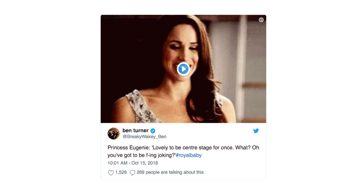353x185 pixels.
Task: Click the 10:01 AM timestamp
Action: (x=117, y=163)
